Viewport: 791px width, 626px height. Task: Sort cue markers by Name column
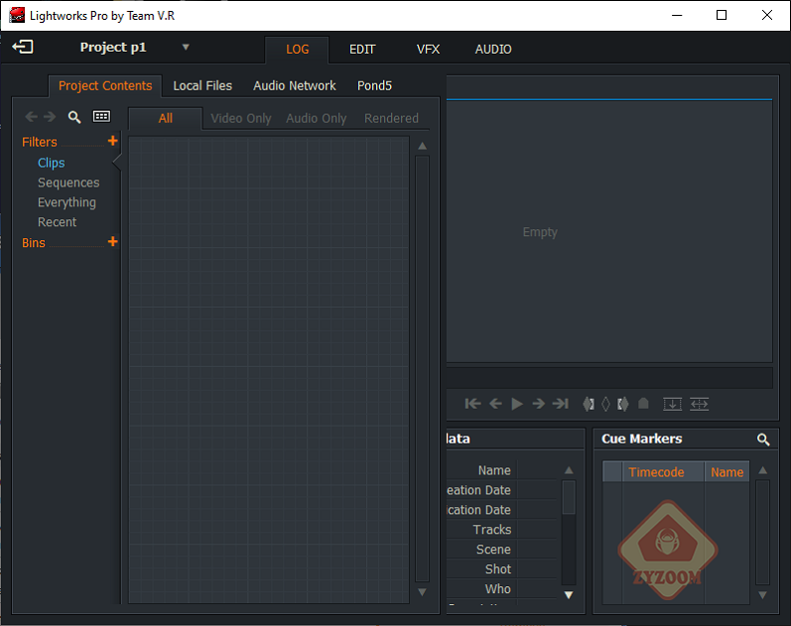tap(726, 472)
